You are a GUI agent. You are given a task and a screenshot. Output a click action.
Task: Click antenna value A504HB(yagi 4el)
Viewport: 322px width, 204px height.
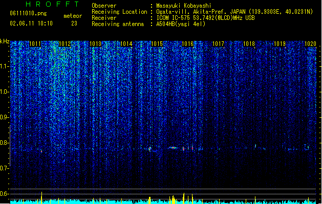(x=181, y=24)
